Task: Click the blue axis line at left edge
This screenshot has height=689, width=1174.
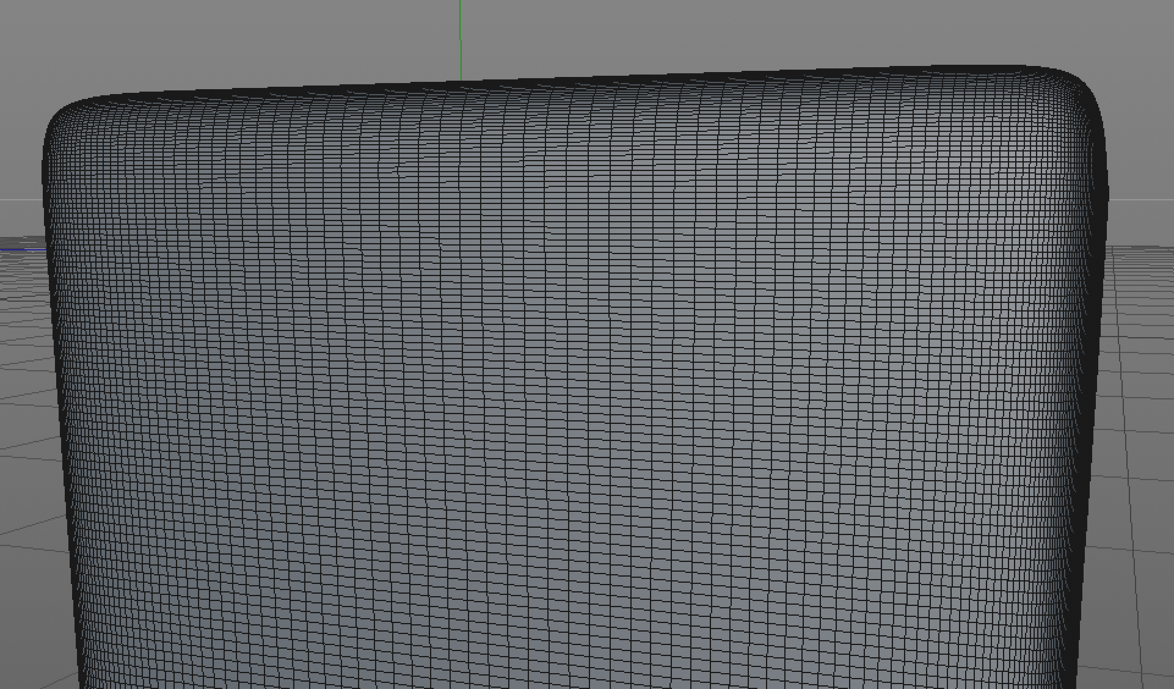Action: tap(21, 249)
